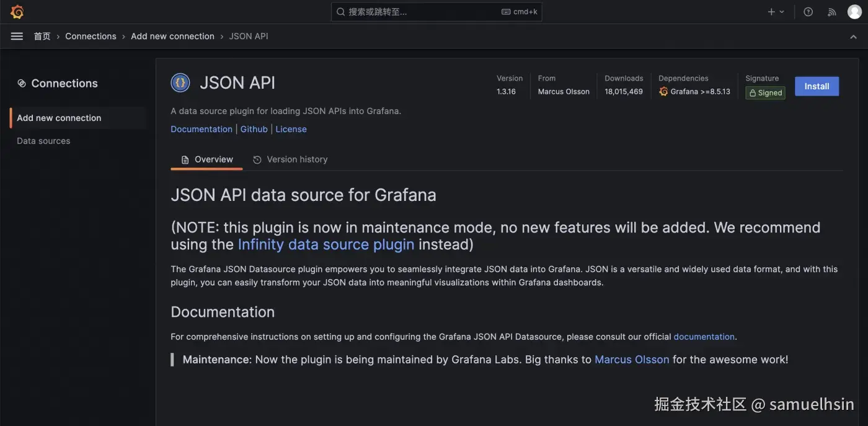Click the Signed signature badge
This screenshot has width=868, height=426.
(x=765, y=93)
